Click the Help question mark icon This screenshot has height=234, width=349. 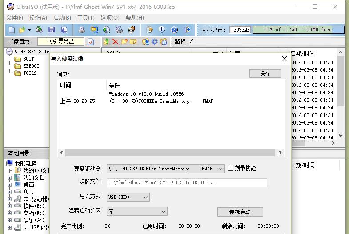pyautogui.click(x=174, y=30)
